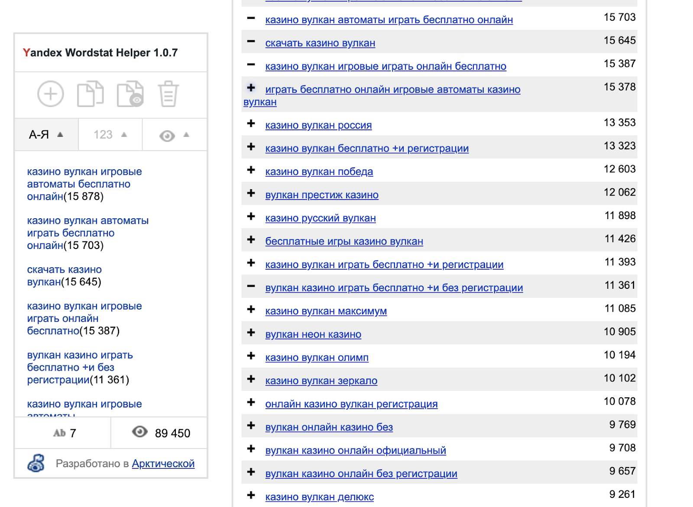Click the blue developer logo icon

(36, 463)
